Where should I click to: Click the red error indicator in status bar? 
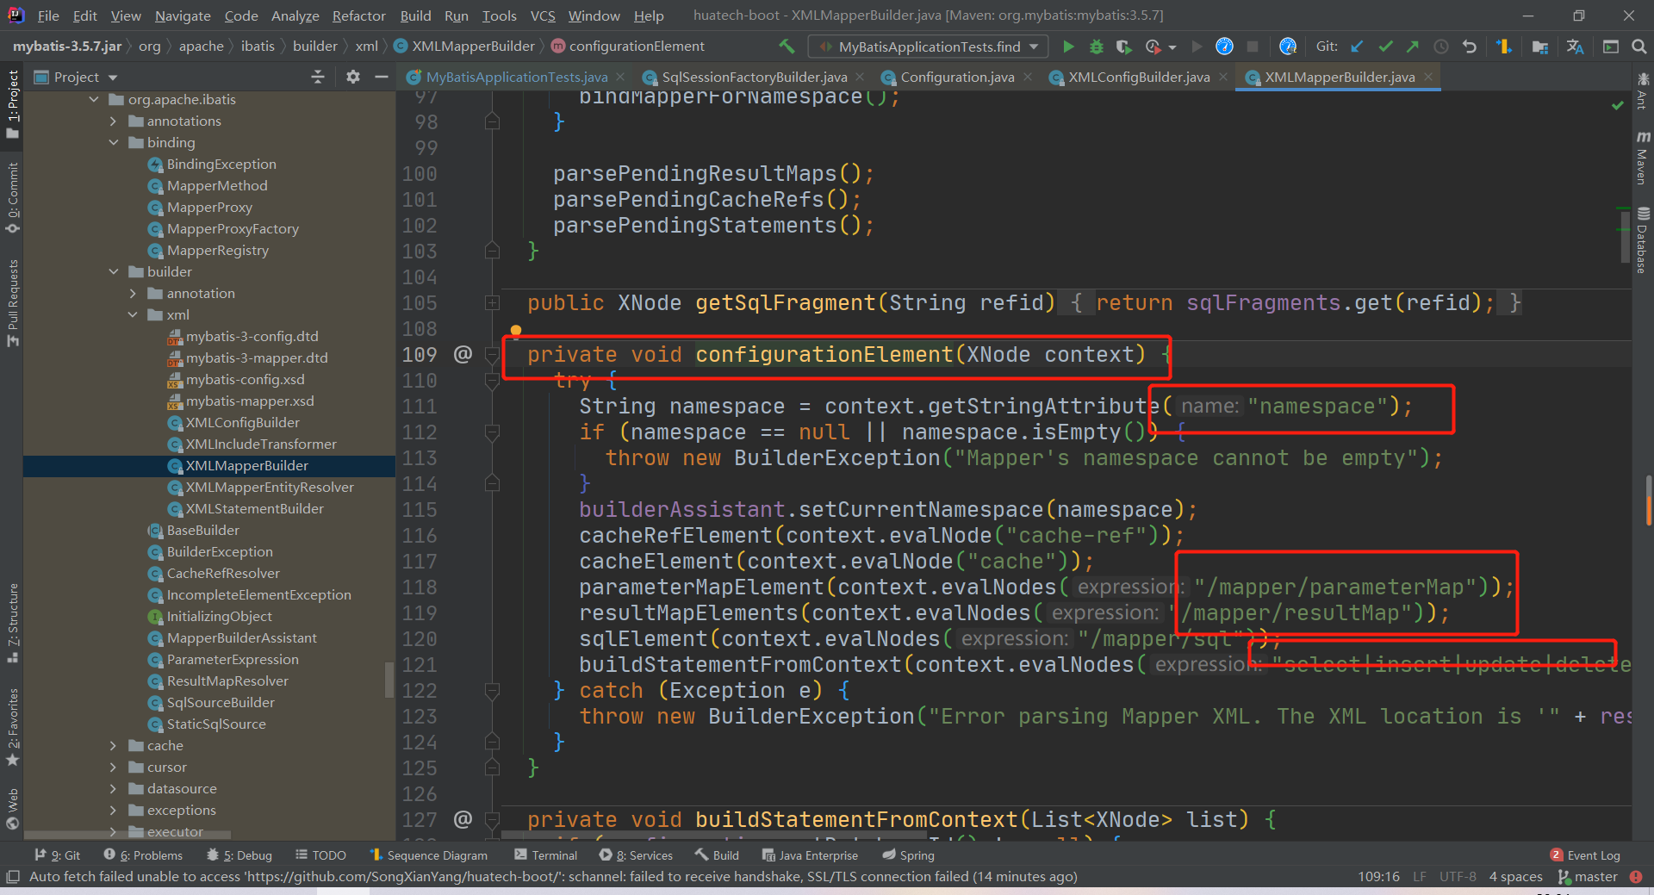1636,877
